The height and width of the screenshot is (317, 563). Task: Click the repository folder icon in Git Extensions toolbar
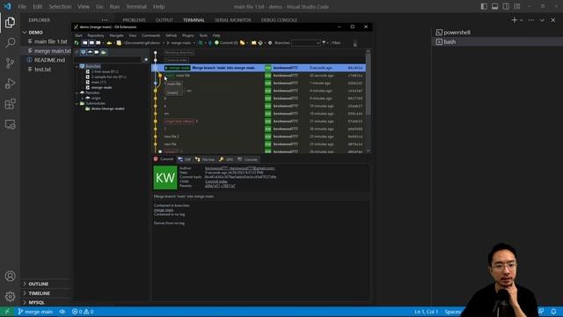(119, 43)
